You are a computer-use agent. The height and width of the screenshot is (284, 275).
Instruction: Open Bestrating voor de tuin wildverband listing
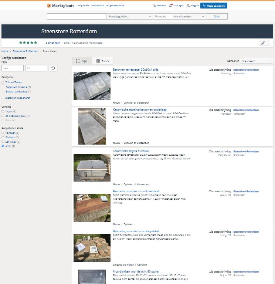click(136, 191)
